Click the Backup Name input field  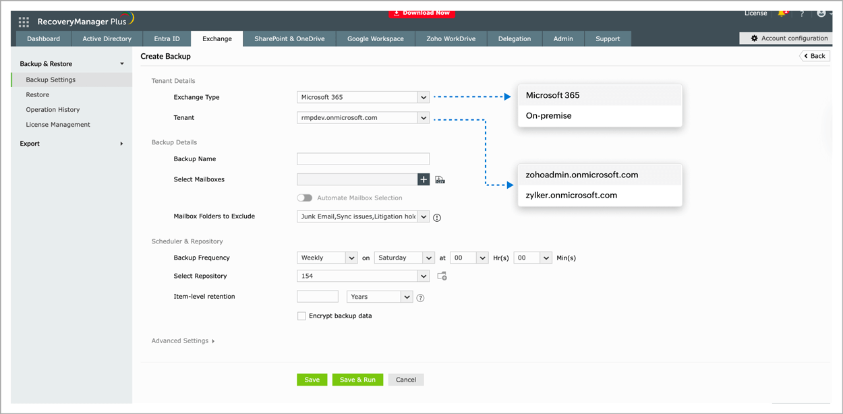point(363,159)
